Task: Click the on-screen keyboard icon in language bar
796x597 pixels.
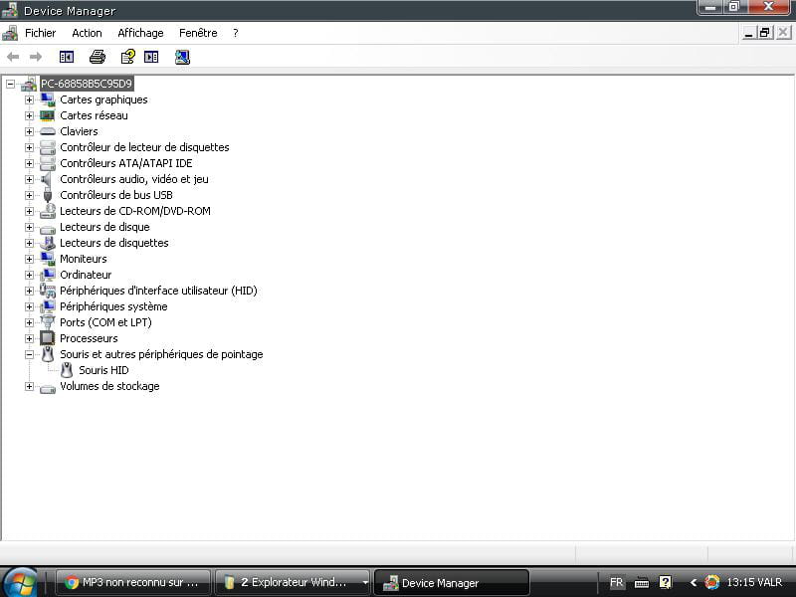Action: point(642,583)
